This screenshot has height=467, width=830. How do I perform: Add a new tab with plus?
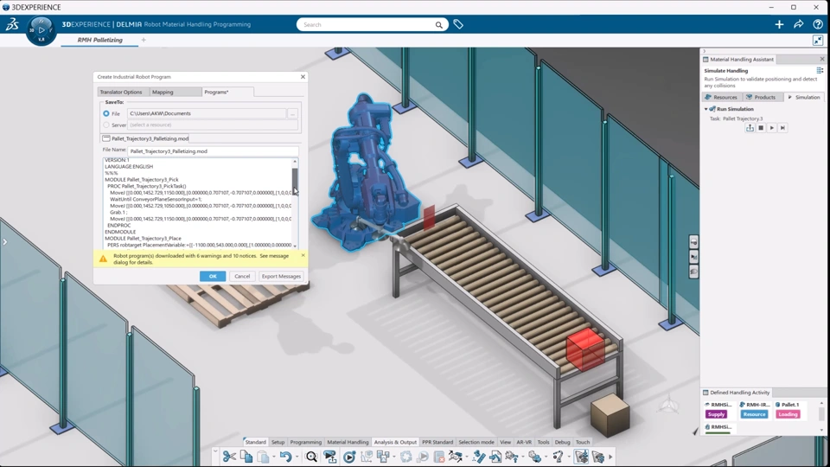[x=144, y=41]
